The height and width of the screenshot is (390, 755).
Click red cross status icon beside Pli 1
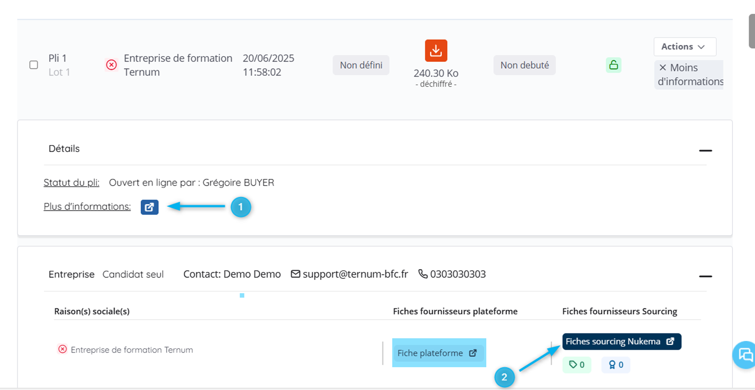(111, 65)
